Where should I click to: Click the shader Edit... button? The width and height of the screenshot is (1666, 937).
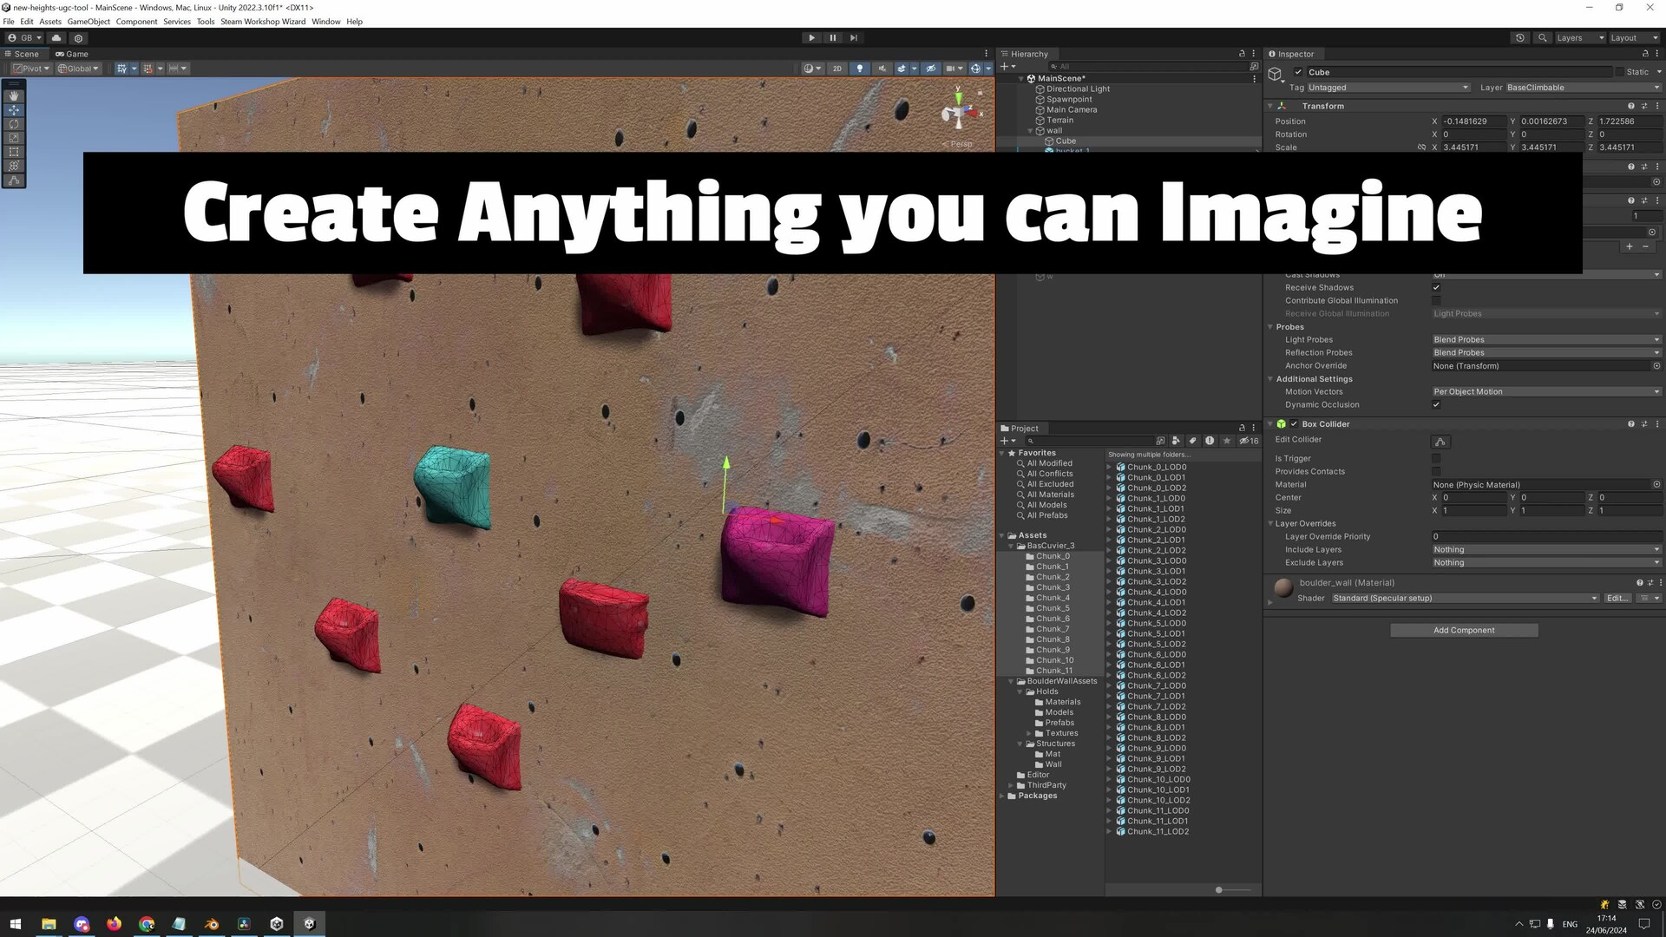[x=1617, y=599]
